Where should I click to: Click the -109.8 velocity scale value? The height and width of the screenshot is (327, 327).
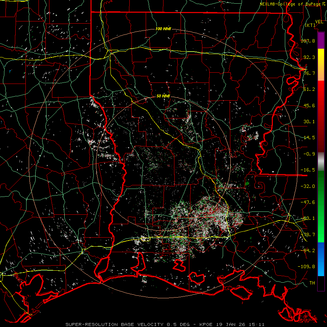tap(306, 267)
